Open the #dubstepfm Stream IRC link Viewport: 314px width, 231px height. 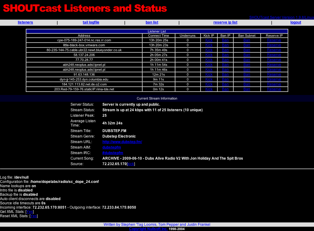113,153
